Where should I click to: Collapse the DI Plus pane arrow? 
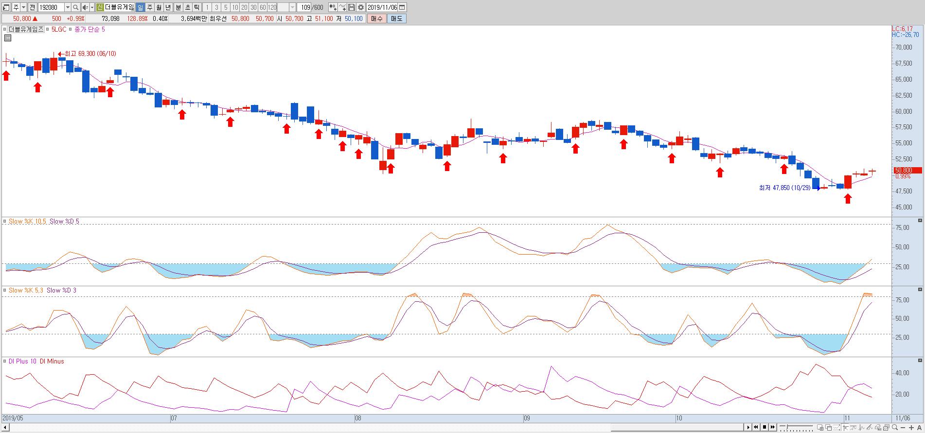click(920, 361)
